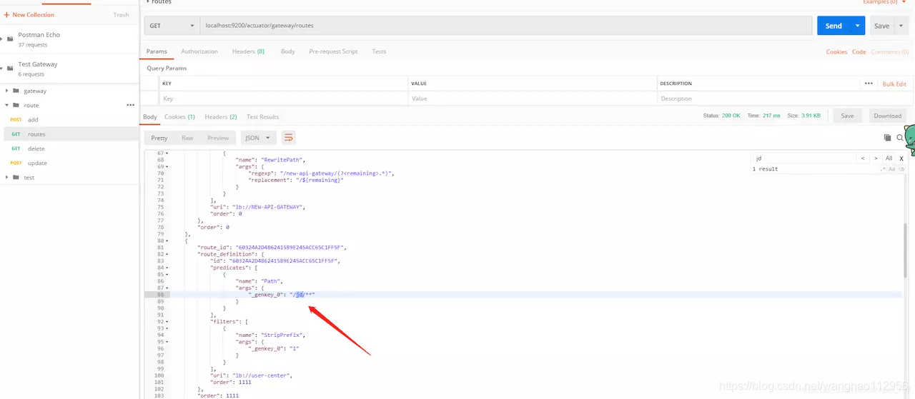Click the plus icon for New Collection

[x=6, y=14]
